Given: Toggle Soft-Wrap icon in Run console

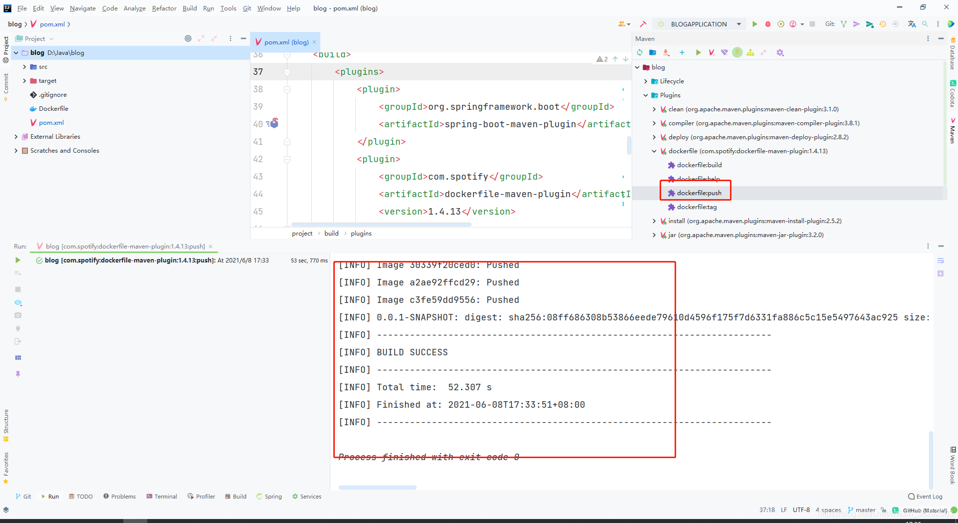Looking at the screenshot, I should [x=941, y=261].
